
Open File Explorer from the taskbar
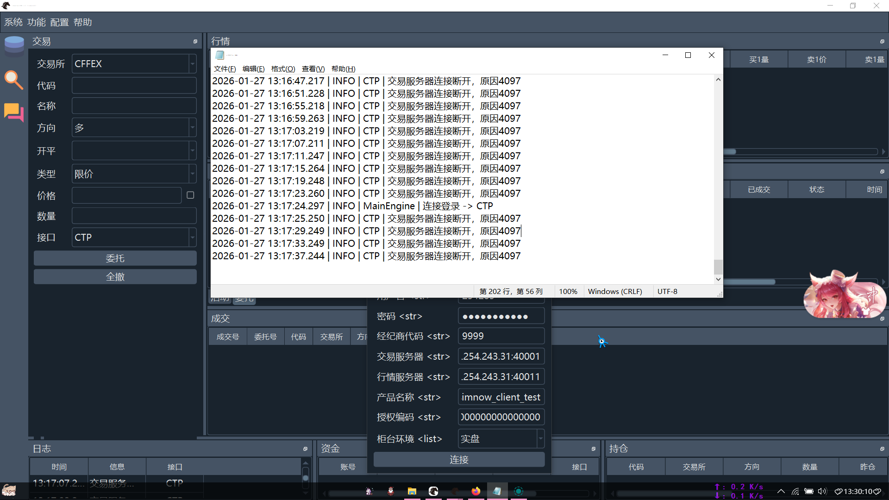coord(412,491)
